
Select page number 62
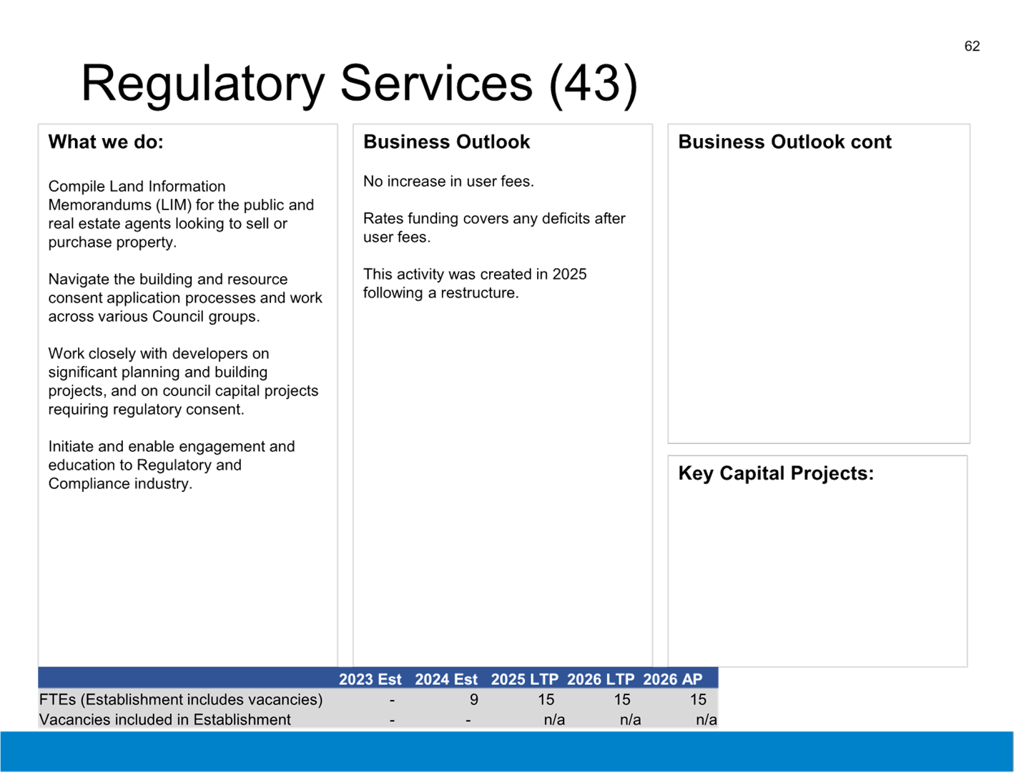(972, 46)
